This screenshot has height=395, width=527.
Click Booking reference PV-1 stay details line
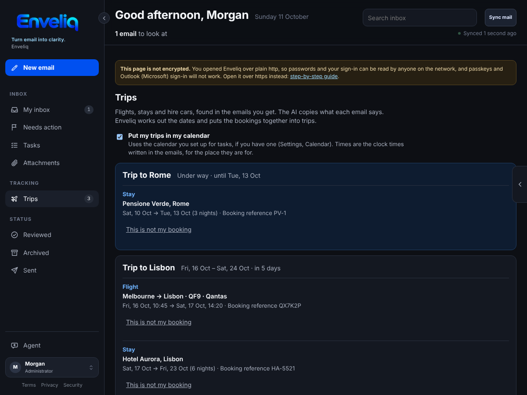[204, 213]
